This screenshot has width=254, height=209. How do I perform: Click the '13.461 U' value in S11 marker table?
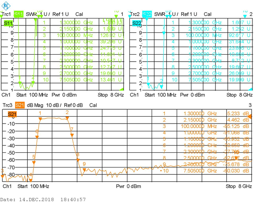tap(111, 80)
